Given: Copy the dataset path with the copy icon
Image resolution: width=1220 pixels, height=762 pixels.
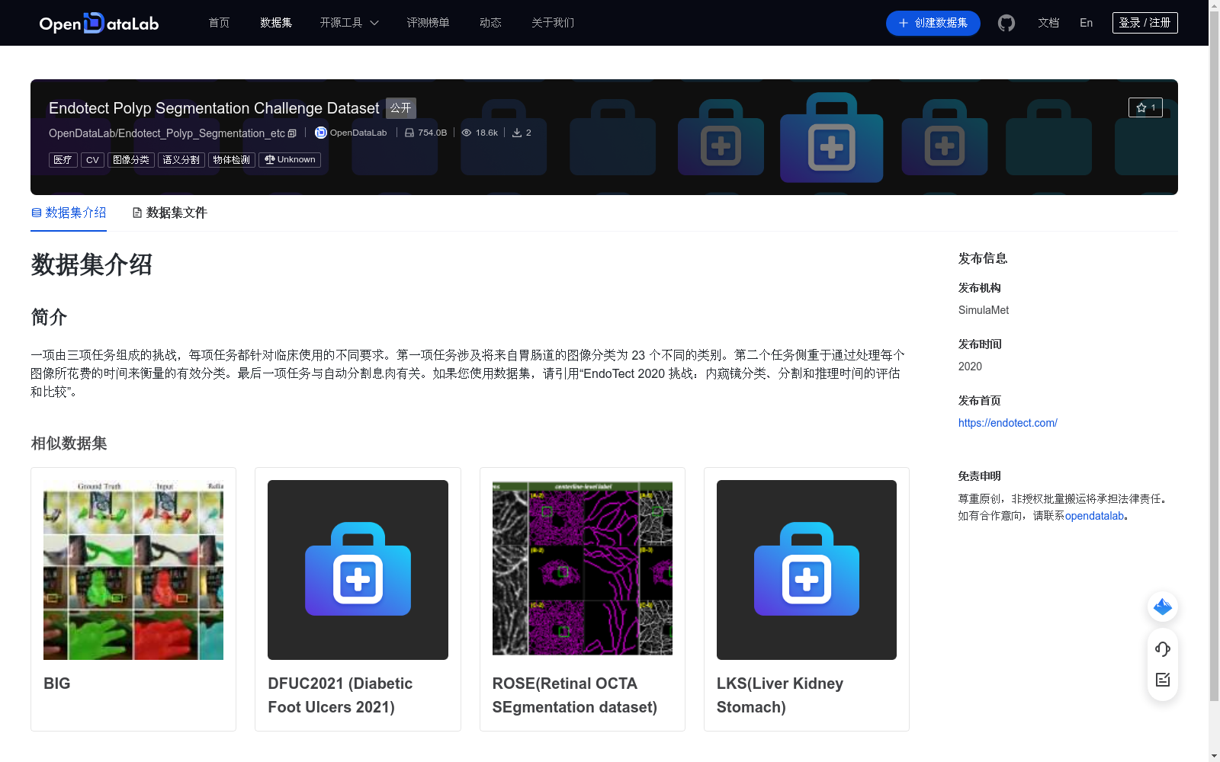Looking at the screenshot, I should coord(292,133).
